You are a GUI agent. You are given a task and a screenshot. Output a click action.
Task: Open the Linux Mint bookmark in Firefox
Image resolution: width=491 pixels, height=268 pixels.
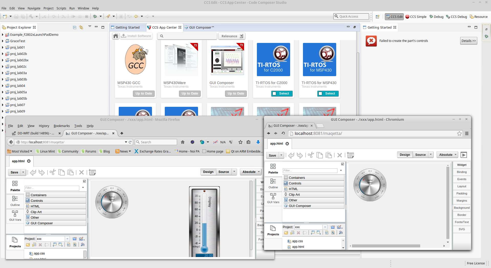click(x=45, y=151)
